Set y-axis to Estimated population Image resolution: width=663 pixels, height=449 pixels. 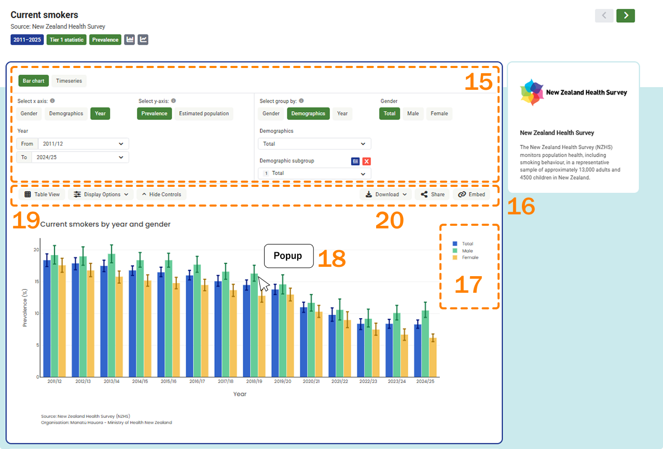pos(204,113)
